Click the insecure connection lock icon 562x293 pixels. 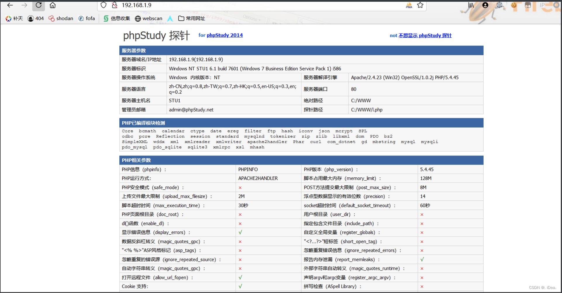(x=114, y=5)
